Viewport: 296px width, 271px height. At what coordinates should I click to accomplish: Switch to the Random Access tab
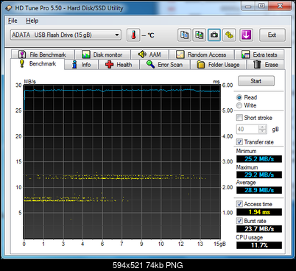point(201,54)
